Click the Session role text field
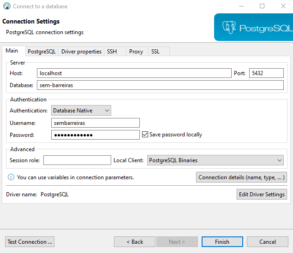This screenshot has width=293, height=253. [x=77, y=160]
